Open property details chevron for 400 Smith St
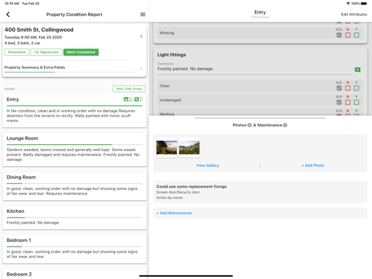The height and width of the screenshot is (279, 372). point(141,36)
